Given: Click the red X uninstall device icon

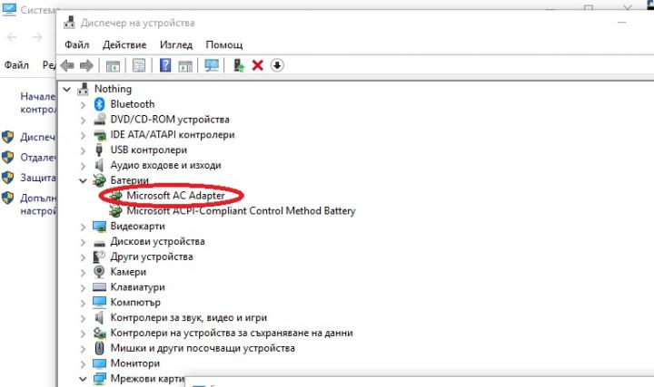Looking at the screenshot, I should [258, 65].
